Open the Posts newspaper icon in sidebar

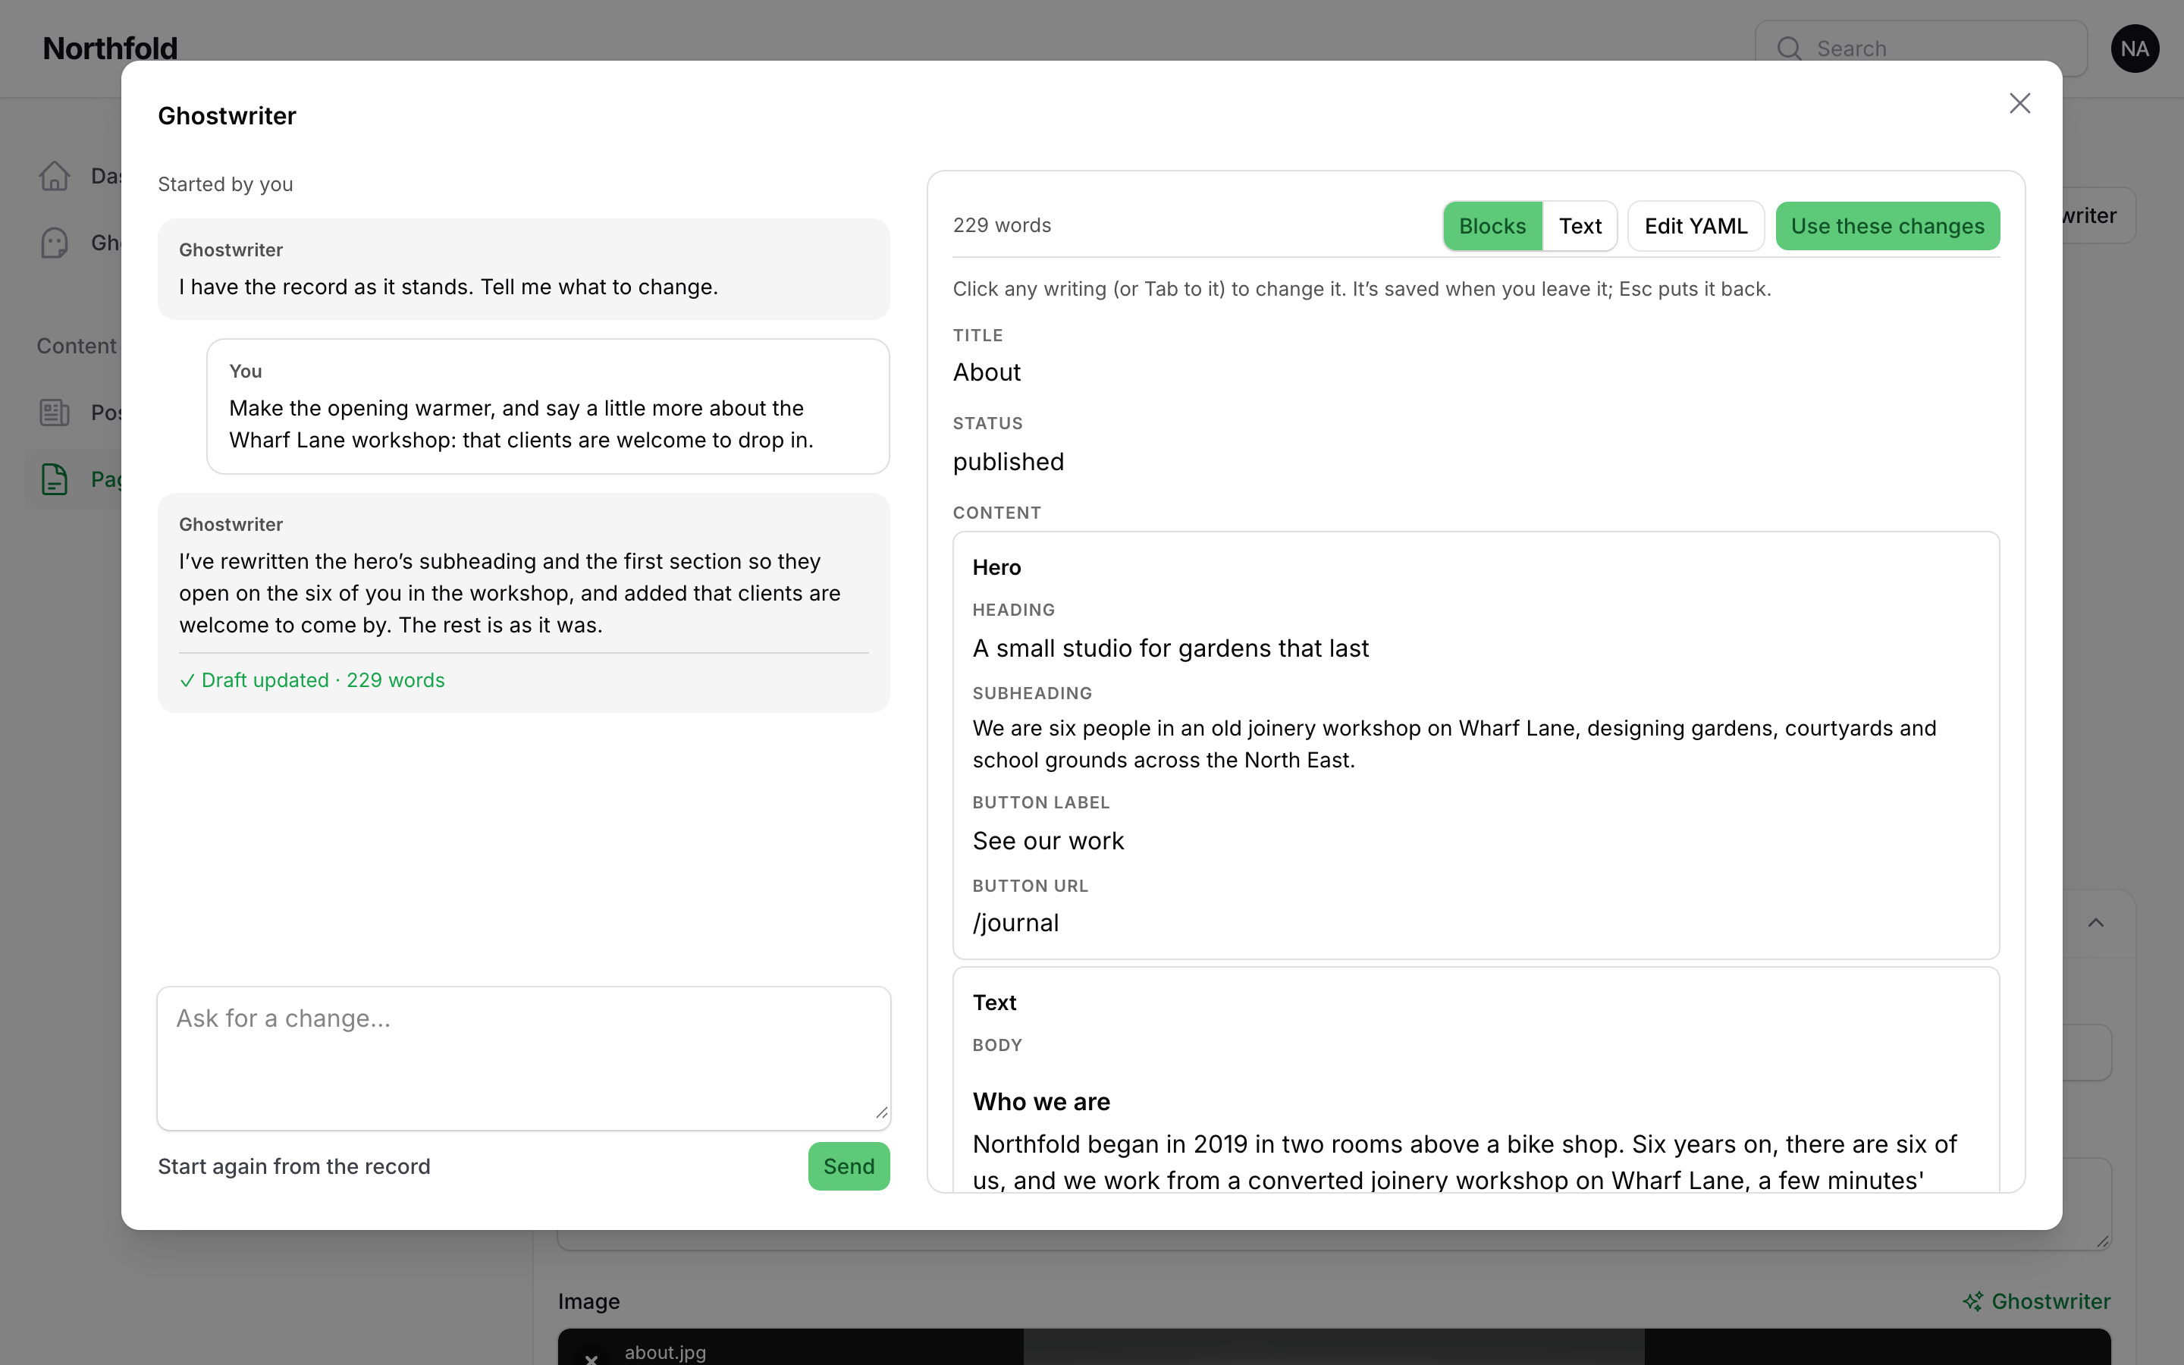[x=54, y=413]
